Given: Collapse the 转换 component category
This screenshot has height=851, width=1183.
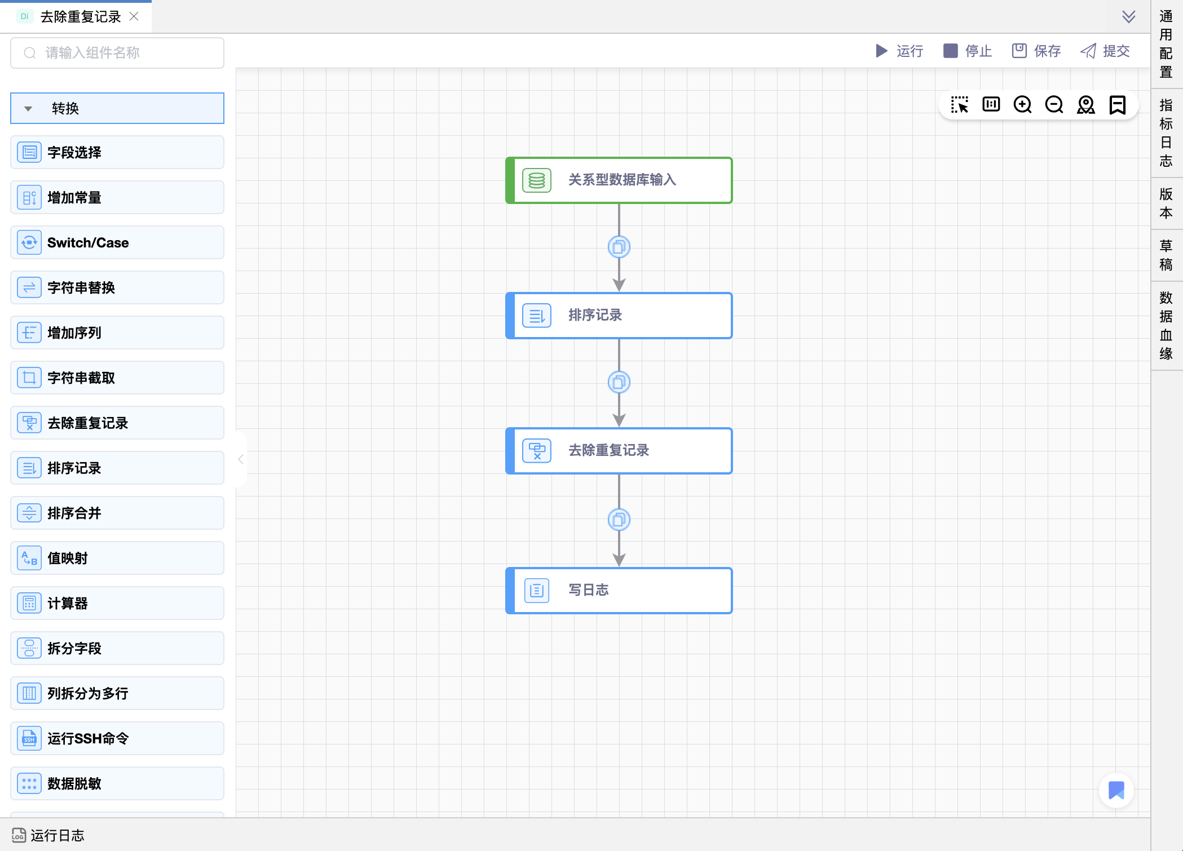Looking at the screenshot, I should [x=28, y=108].
